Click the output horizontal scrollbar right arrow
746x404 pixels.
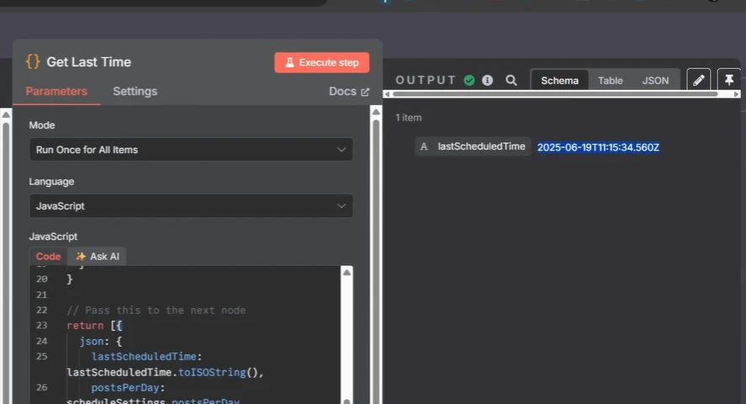pos(737,94)
